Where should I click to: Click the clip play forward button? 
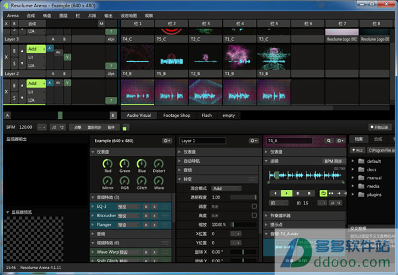click(x=287, y=193)
